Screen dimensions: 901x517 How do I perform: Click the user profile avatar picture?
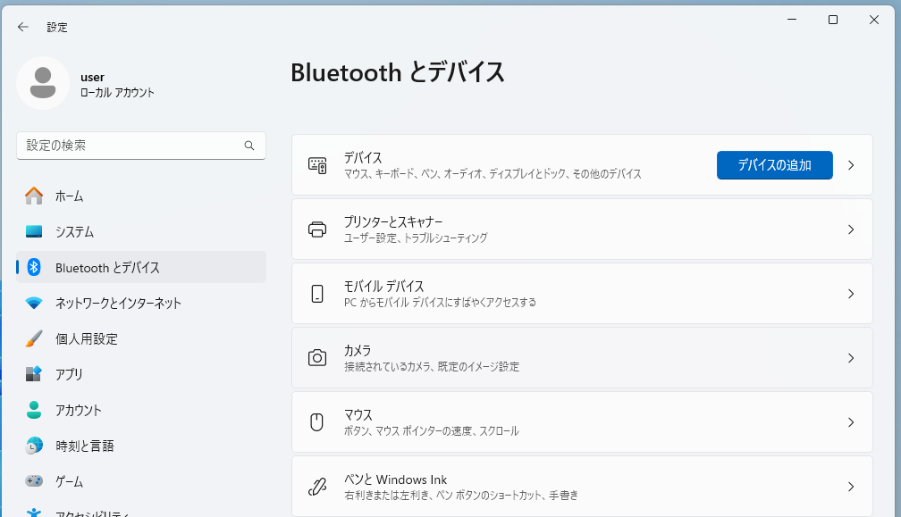43,83
